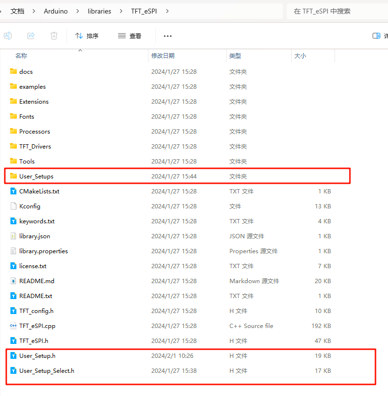
Task: Select the CMakeLists.txt file name
Action: [40, 191]
